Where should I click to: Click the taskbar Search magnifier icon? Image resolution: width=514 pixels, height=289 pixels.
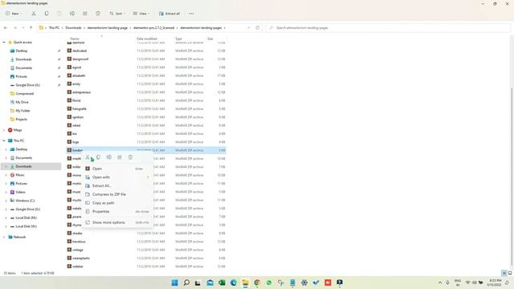186,283
